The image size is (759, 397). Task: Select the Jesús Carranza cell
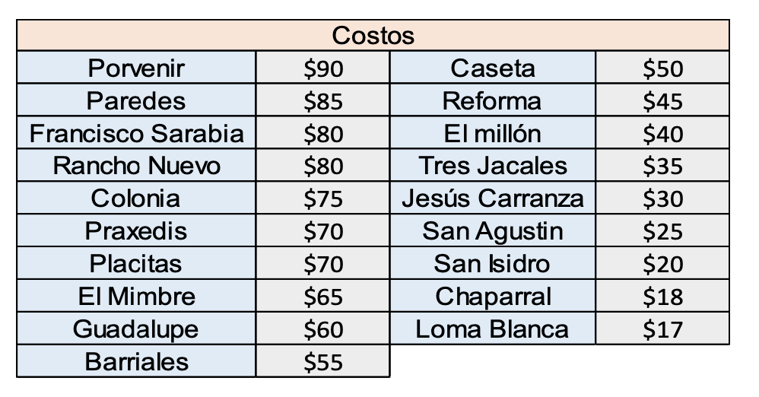point(493,198)
